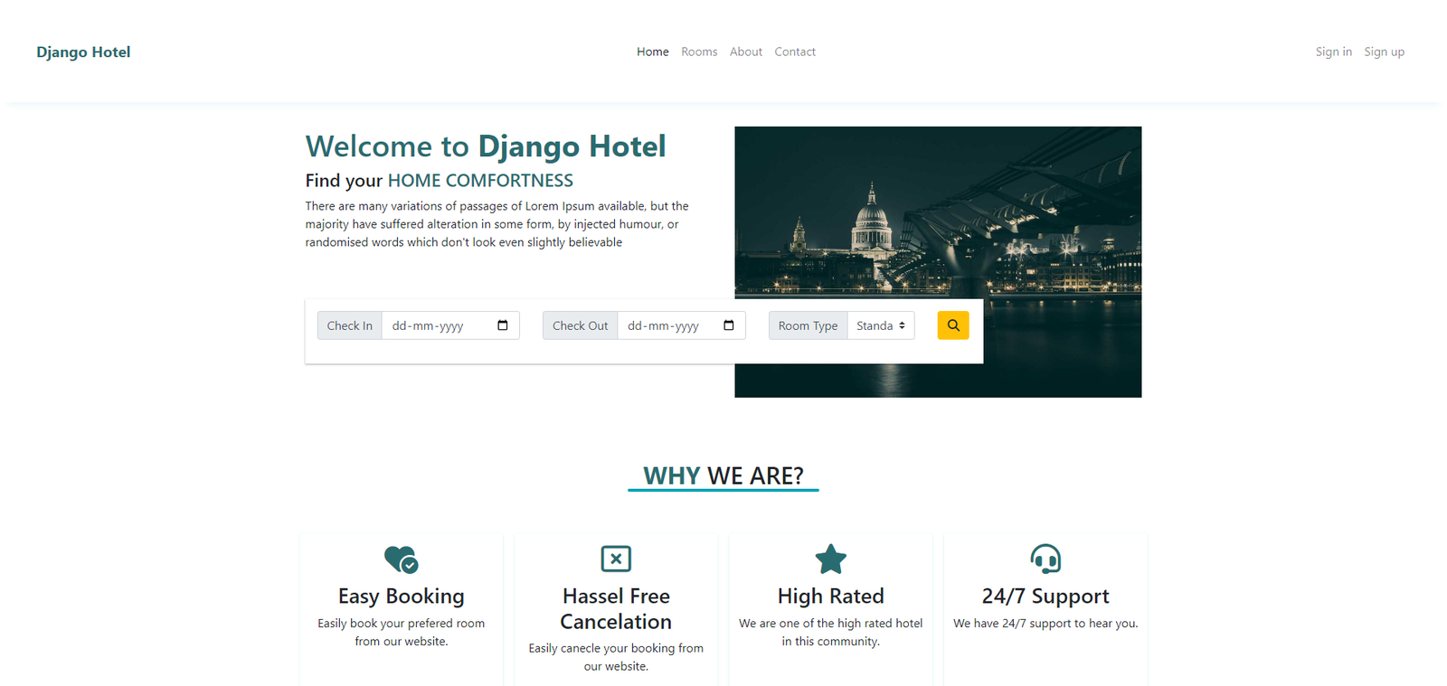1447x686 pixels.
Task: Click the High Rated star icon
Action: click(831, 559)
